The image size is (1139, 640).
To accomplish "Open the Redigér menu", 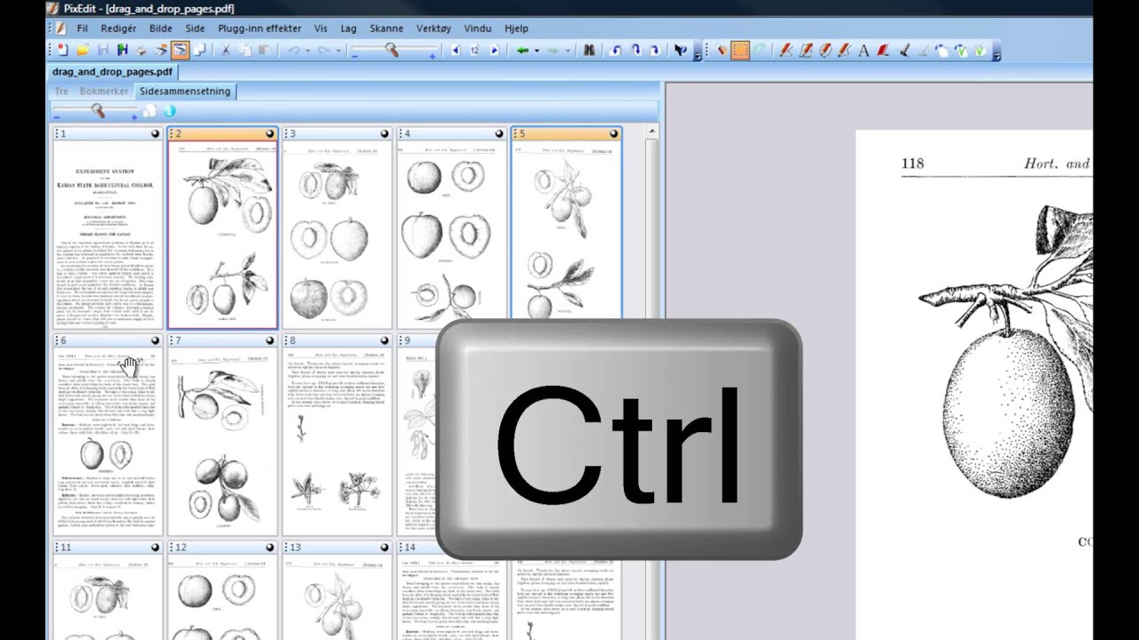I will tap(118, 28).
